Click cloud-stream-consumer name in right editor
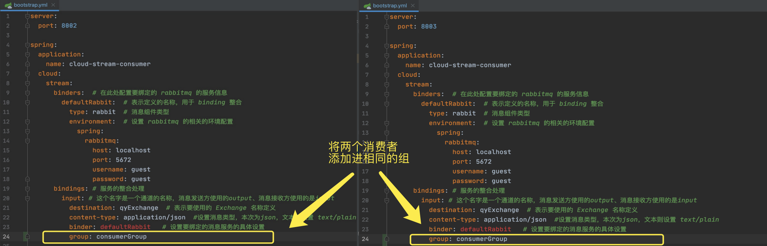The image size is (767, 246). 470,65
